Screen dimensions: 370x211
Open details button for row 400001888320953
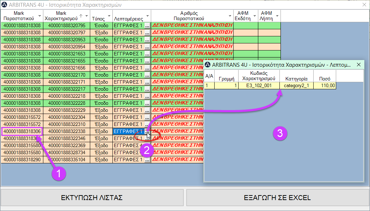point(147,40)
